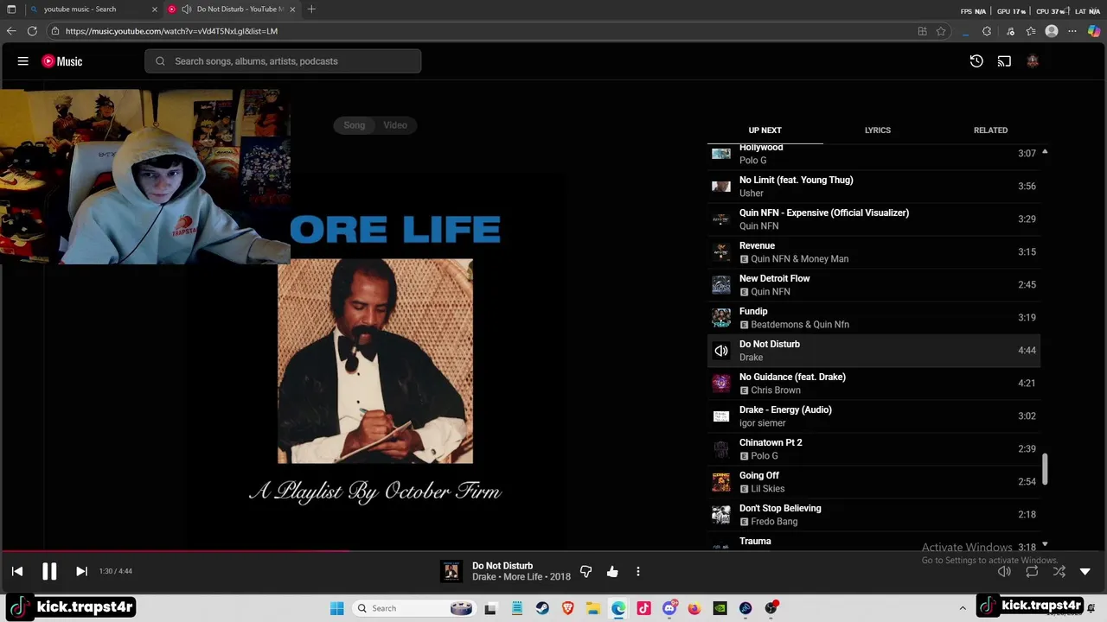Open the Lil Skies artist link
The image size is (1107, 622).
(768, 489)
